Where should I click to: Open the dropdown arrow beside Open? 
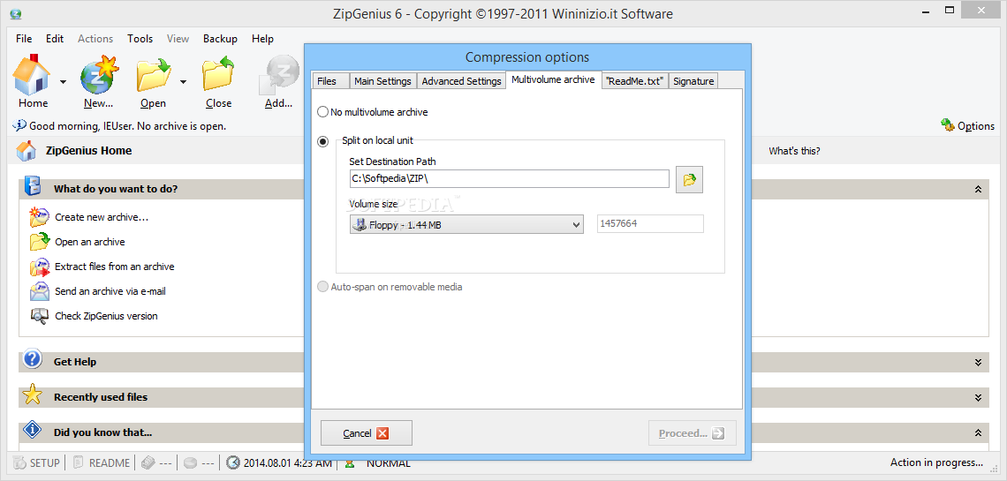[x=183, y=81]
